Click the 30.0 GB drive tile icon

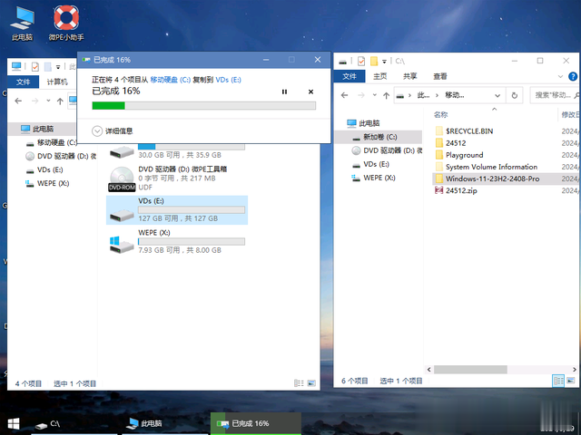122,151
